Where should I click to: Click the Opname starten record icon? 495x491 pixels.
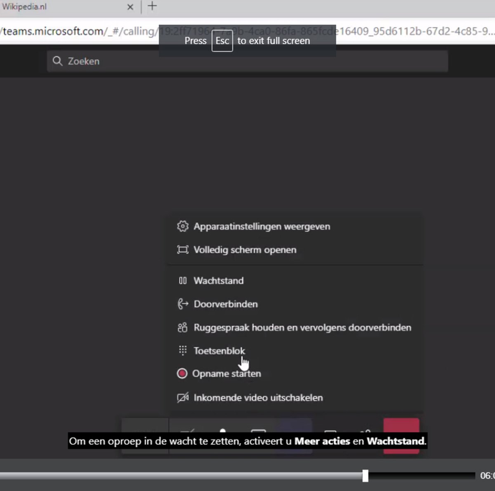pos(182,373)
